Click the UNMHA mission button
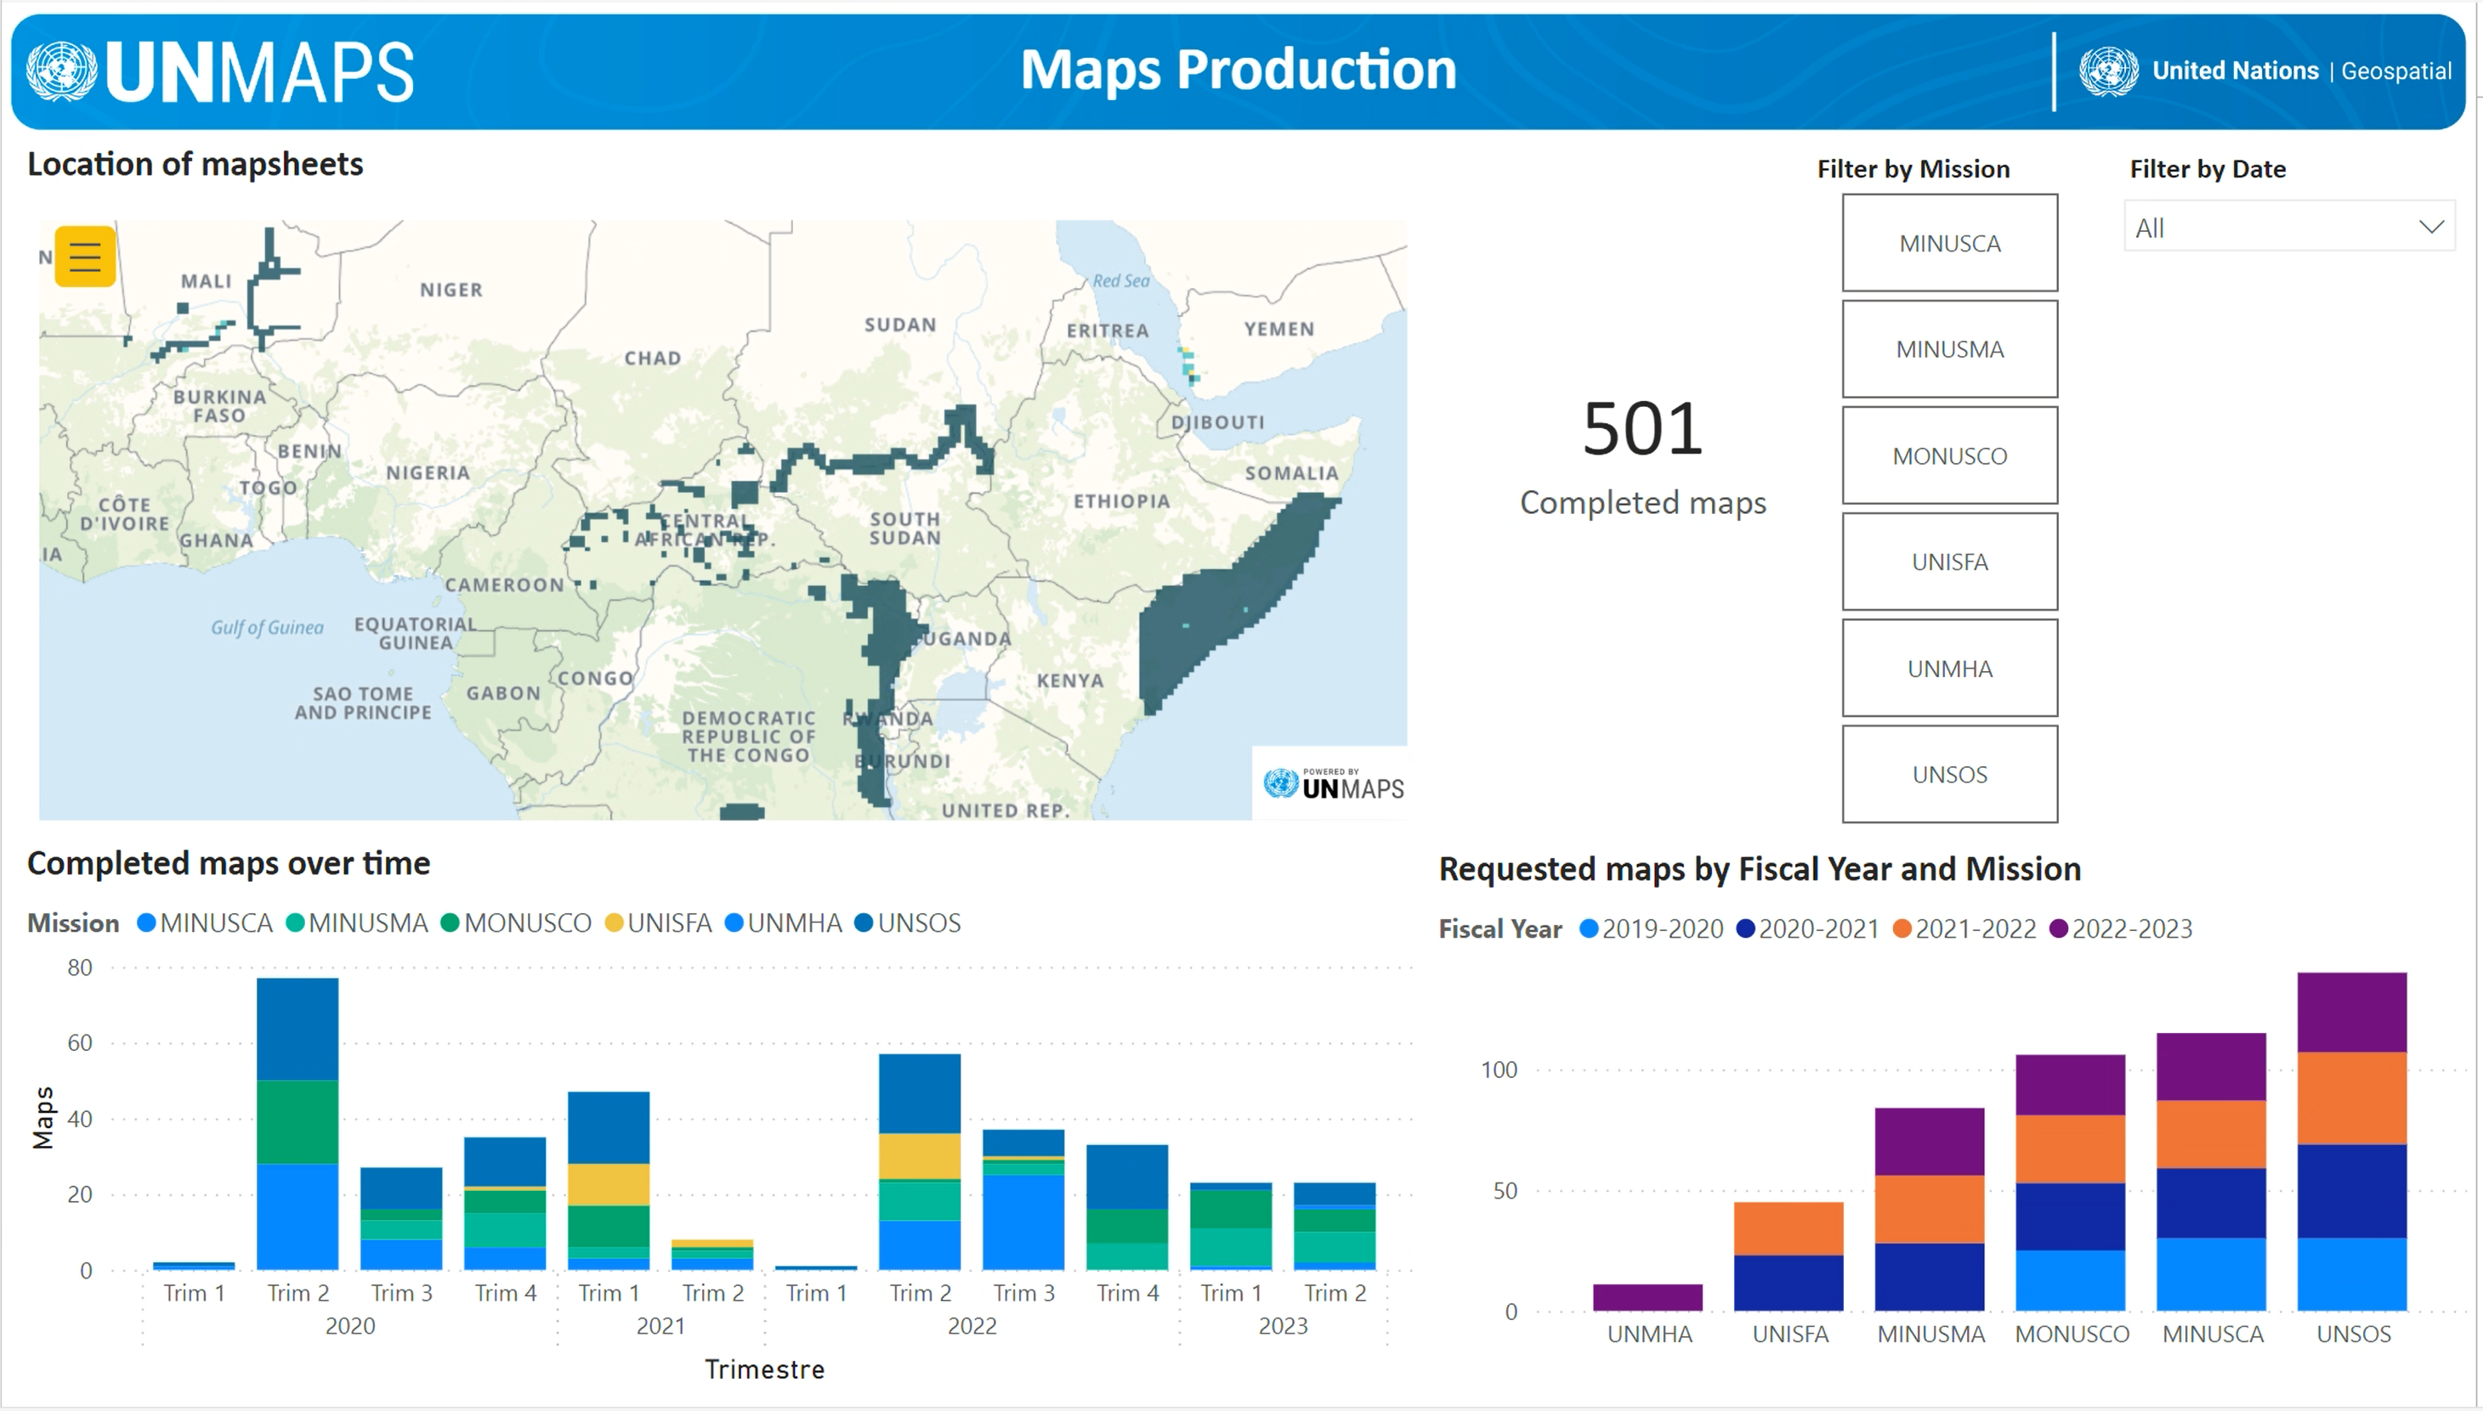Viewport: 2483px width, 1411px height. (1949, 669)
